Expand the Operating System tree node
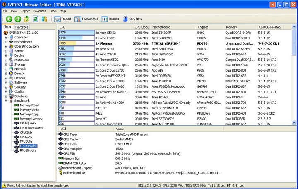Image resolution: width=298 pixels, height=189 pixels. tap(6, 47)
